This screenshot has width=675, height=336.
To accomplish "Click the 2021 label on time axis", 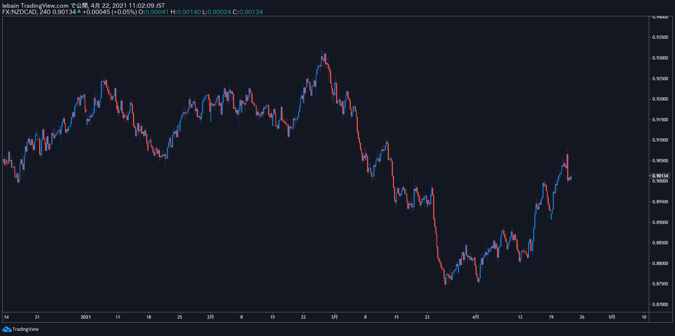I will (x=86, y=317).
